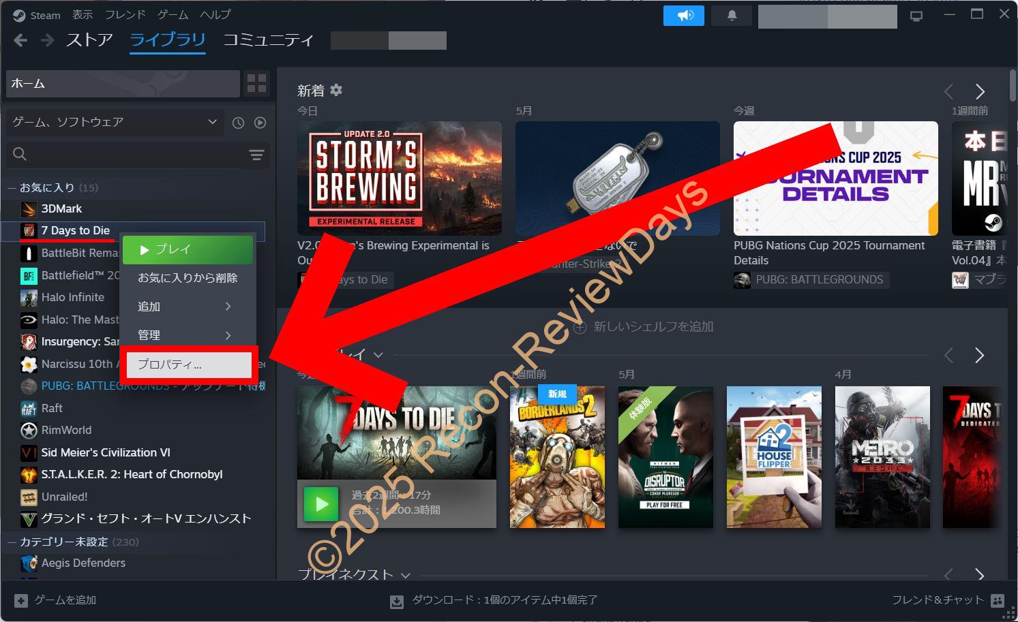This screenshot has width=1018, height=622.
Task: Select Properties in the context menu
Action: (x=187, y=364)
